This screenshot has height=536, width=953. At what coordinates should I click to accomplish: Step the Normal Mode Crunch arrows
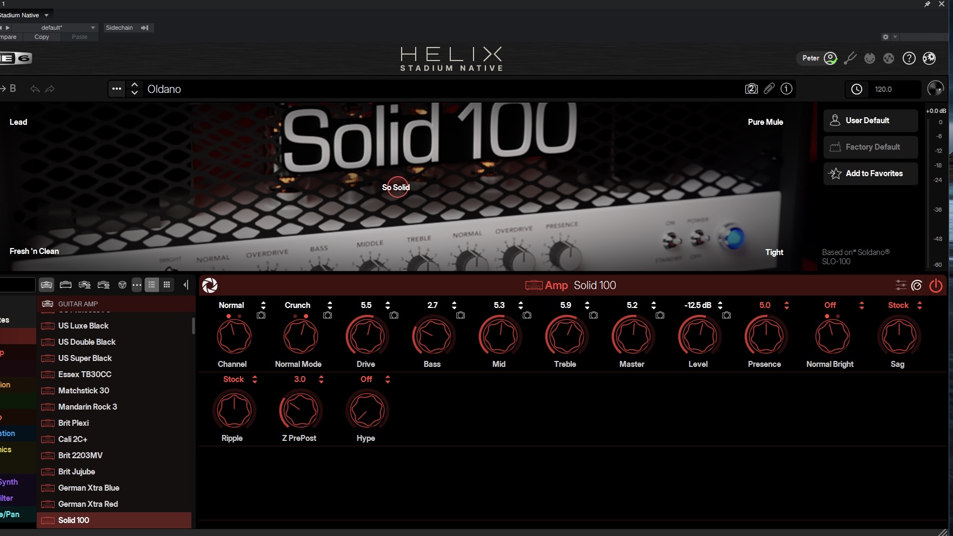(330, 305)
